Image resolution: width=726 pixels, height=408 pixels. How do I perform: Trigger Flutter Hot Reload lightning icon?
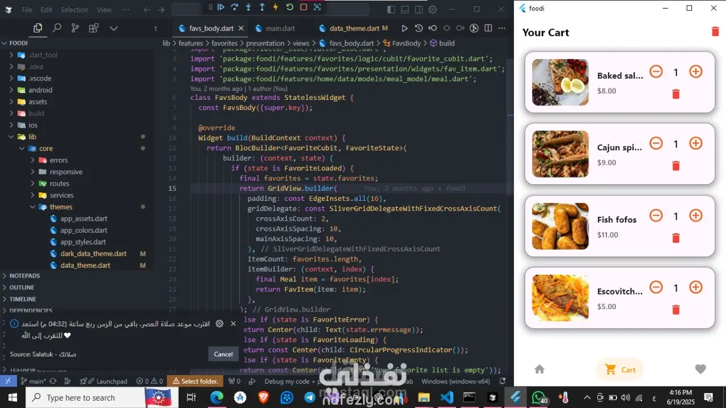coord(276,7)
